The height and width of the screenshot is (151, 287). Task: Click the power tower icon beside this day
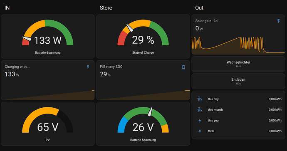tap(200, 99)
